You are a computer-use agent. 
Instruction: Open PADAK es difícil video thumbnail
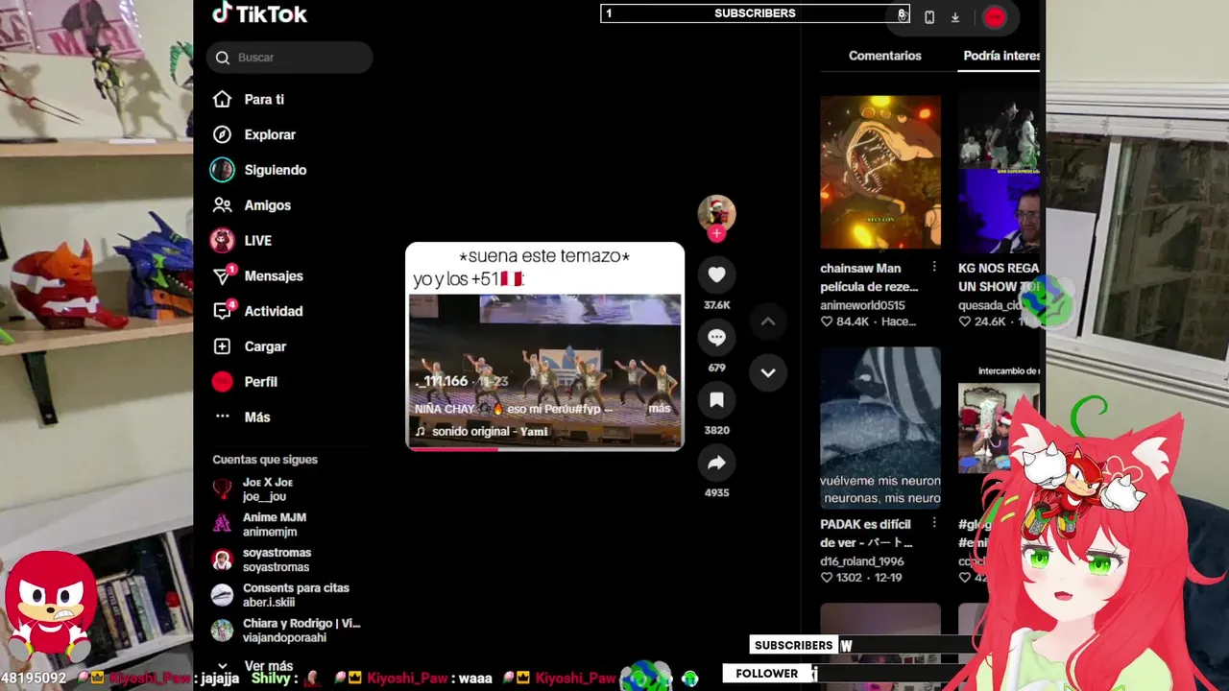(x=880, y=428)
